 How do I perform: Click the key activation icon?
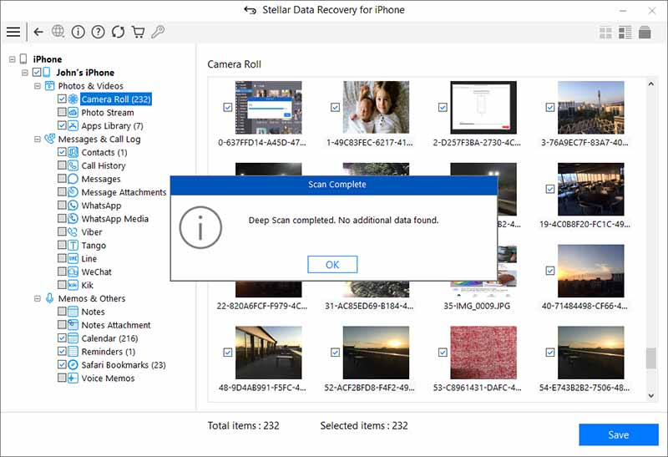(159, 32)
